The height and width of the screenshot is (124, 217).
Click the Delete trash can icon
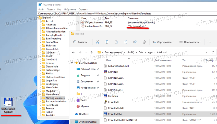pos(144,42)
